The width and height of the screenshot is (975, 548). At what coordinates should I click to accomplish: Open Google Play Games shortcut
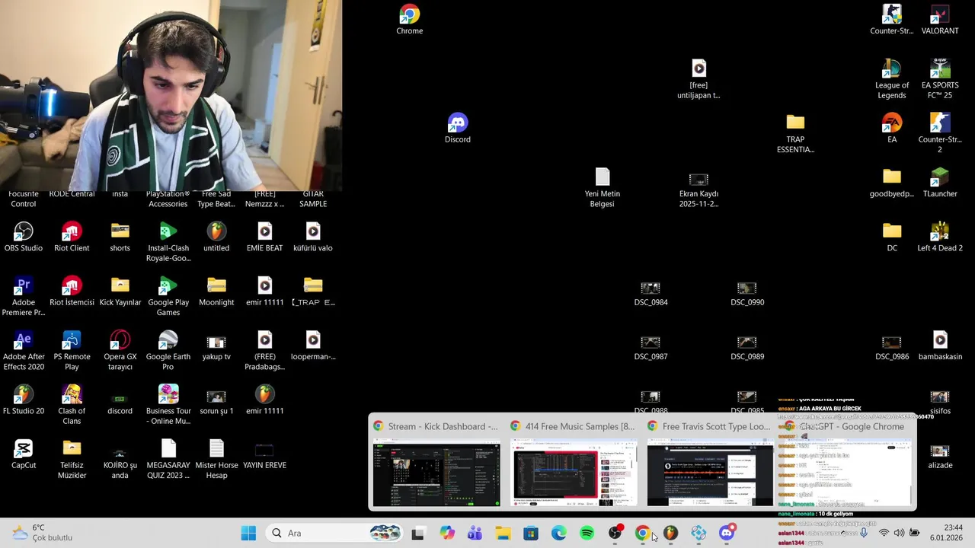168,296
